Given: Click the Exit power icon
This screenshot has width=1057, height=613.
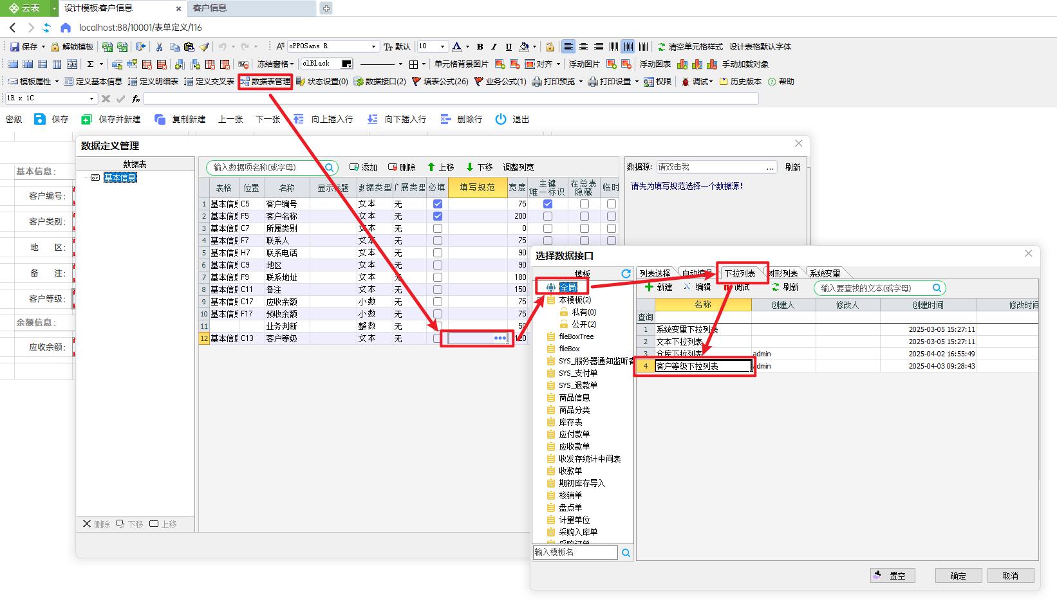Looking at the screenshot, I should (501, 119).
